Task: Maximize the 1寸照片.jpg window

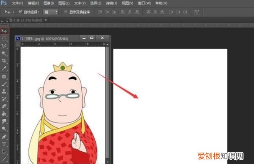Action: click(x=92, y=38)
